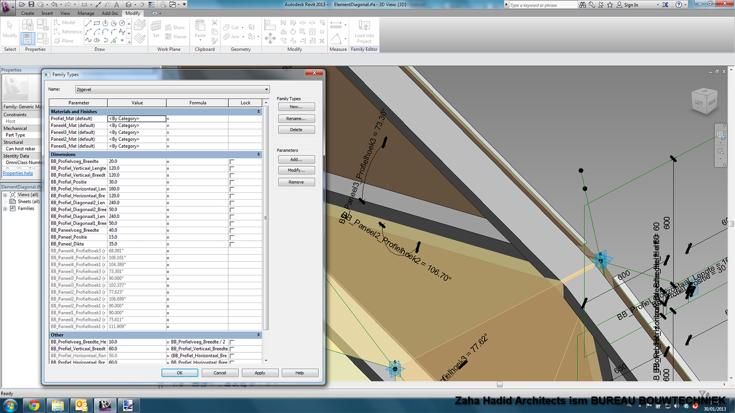Image resolution: width=735 pixels, height=413 pixels.
Task: Click the Family Types icon in Properties panel
Action: tap(43, 38)
